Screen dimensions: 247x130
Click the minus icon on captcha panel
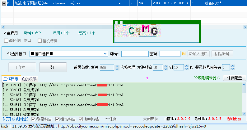121,22
